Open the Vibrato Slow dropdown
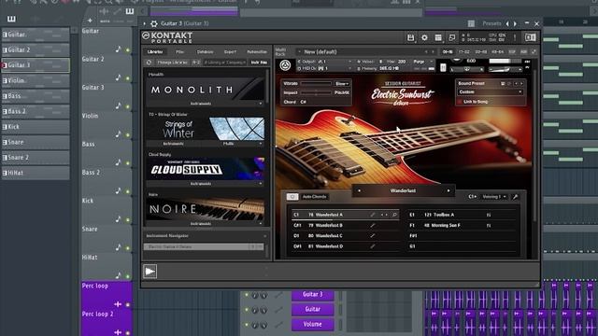The width and height of the screenshot is (598, 336). click(x=342, y=84)
